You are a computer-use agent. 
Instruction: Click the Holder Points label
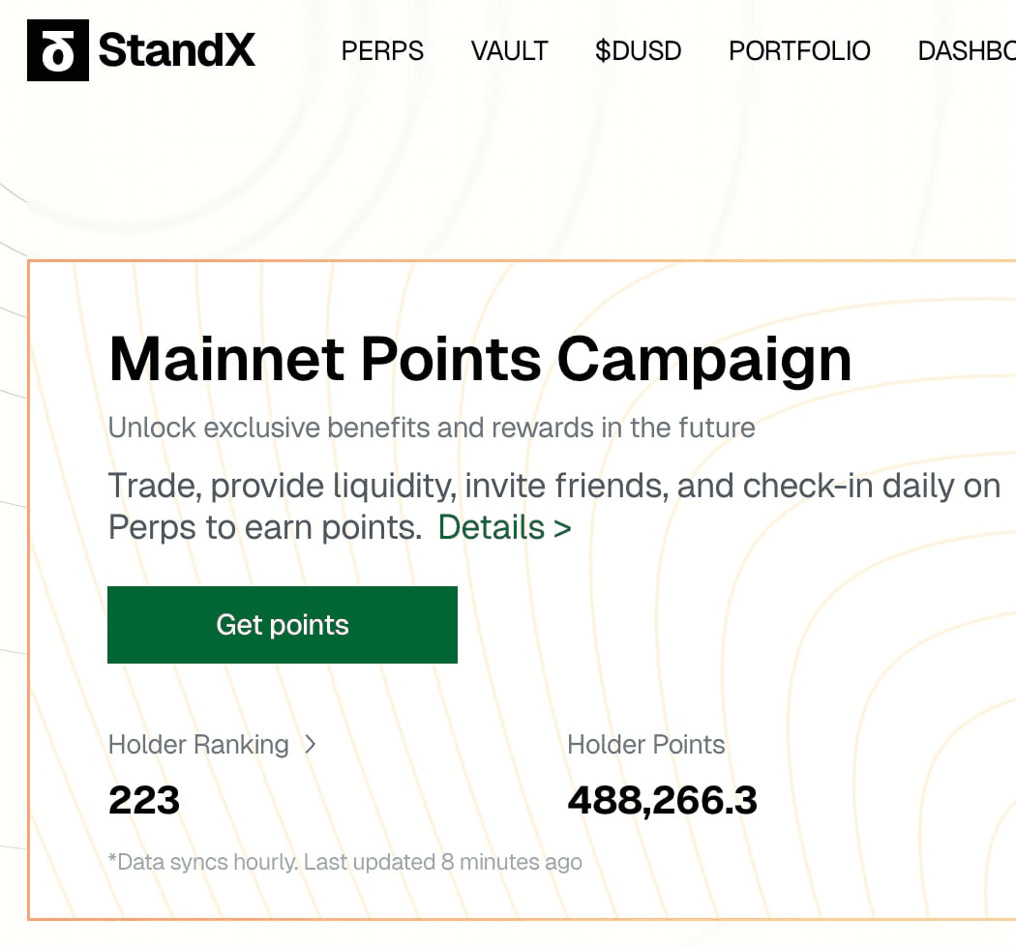coord(645,744)
